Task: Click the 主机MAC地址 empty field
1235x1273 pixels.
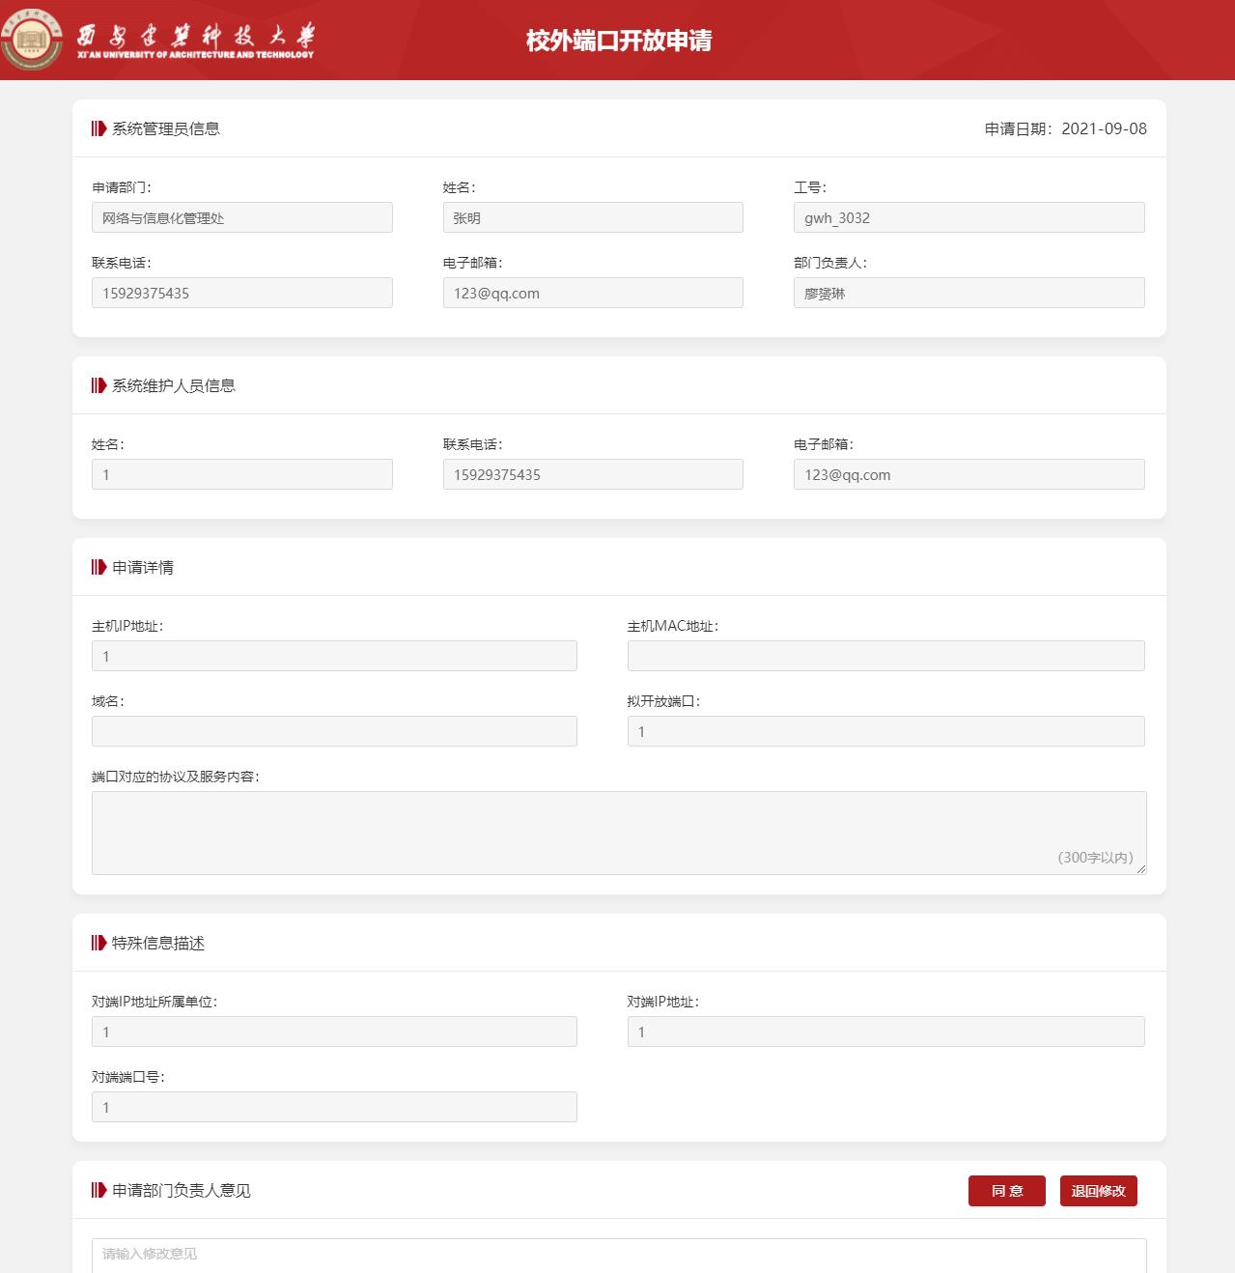Action: pos(886,656)
